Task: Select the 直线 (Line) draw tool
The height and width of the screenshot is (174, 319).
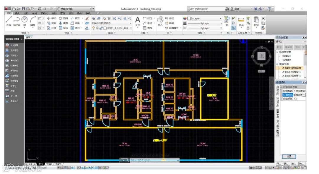Action: [9, 21]
